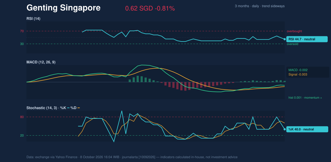This screenshot has height=162, width=331.
Task: Click the Stochastic 20 axis value
Action: pyautogui.click(x=22, y=136)
